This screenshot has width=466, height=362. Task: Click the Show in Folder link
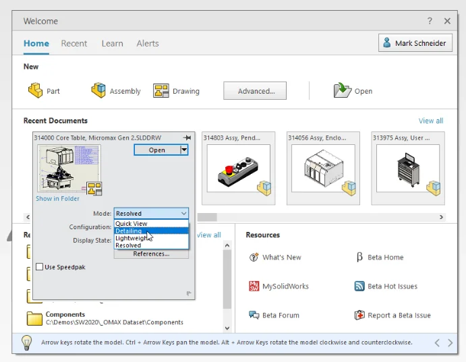[x=57, y=198]
